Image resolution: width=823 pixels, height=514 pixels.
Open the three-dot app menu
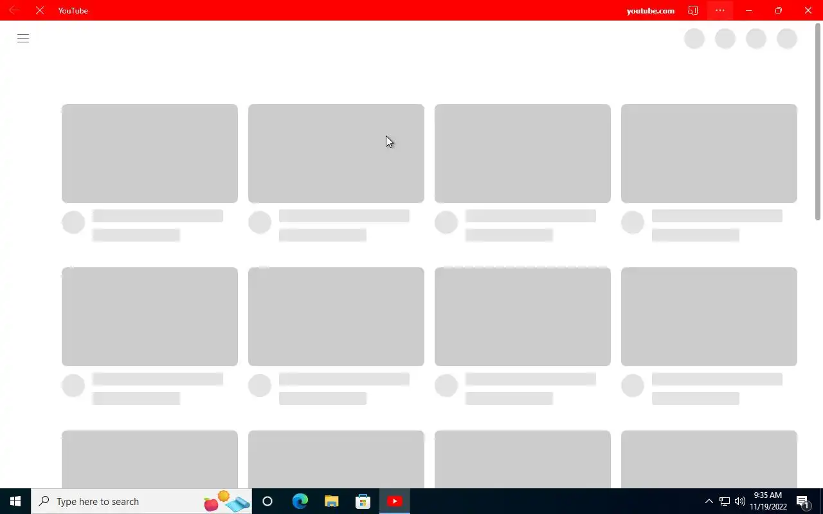[x=720, y=10]
